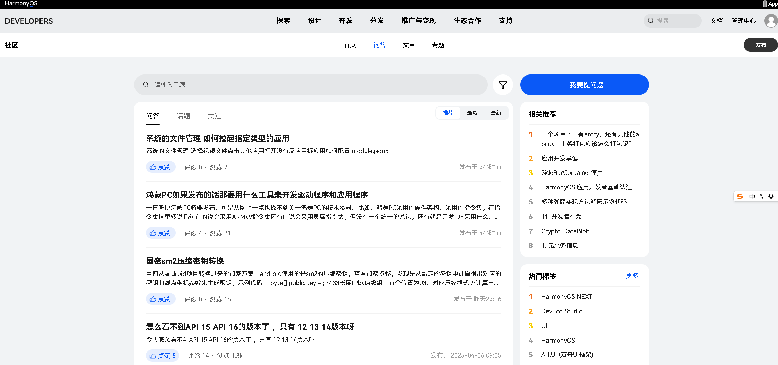Click the 系统的文件管理 question description text

coord(267,151)
